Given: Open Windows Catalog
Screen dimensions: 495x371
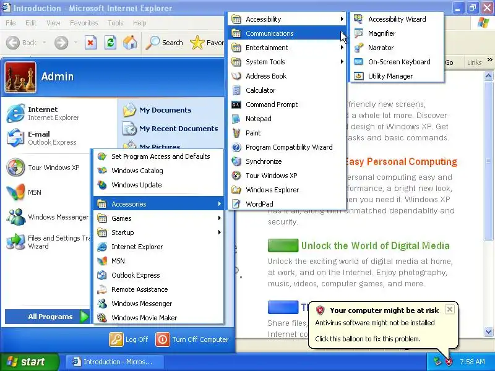Looking at the screenshot, I should tap(158, 171).
